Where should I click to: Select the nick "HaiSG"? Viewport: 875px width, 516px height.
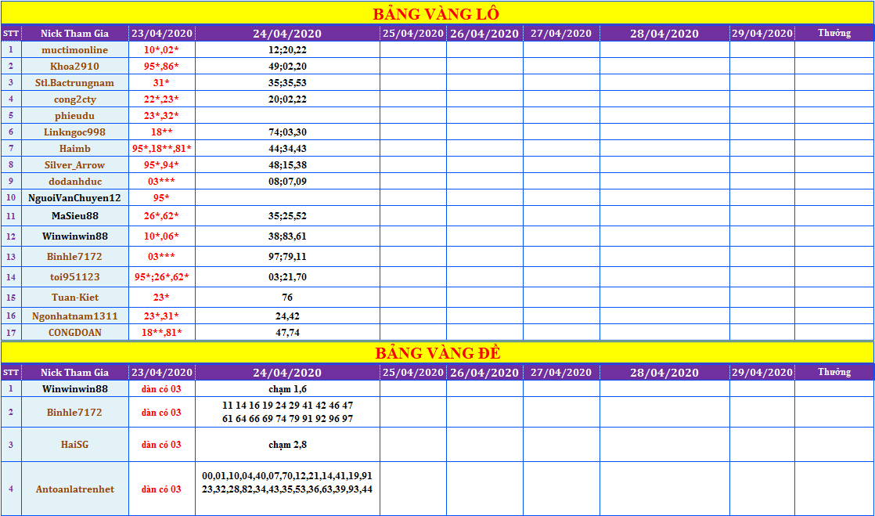(x=75, y=445)
